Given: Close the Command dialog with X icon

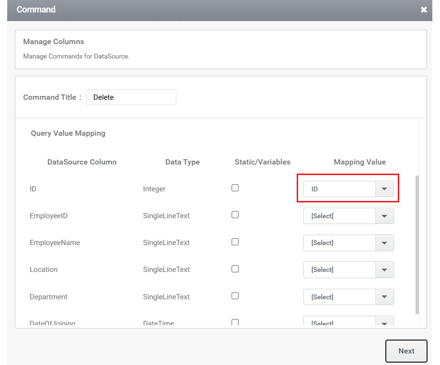Looking at the screenshot, I should click(x=424, y=10).
